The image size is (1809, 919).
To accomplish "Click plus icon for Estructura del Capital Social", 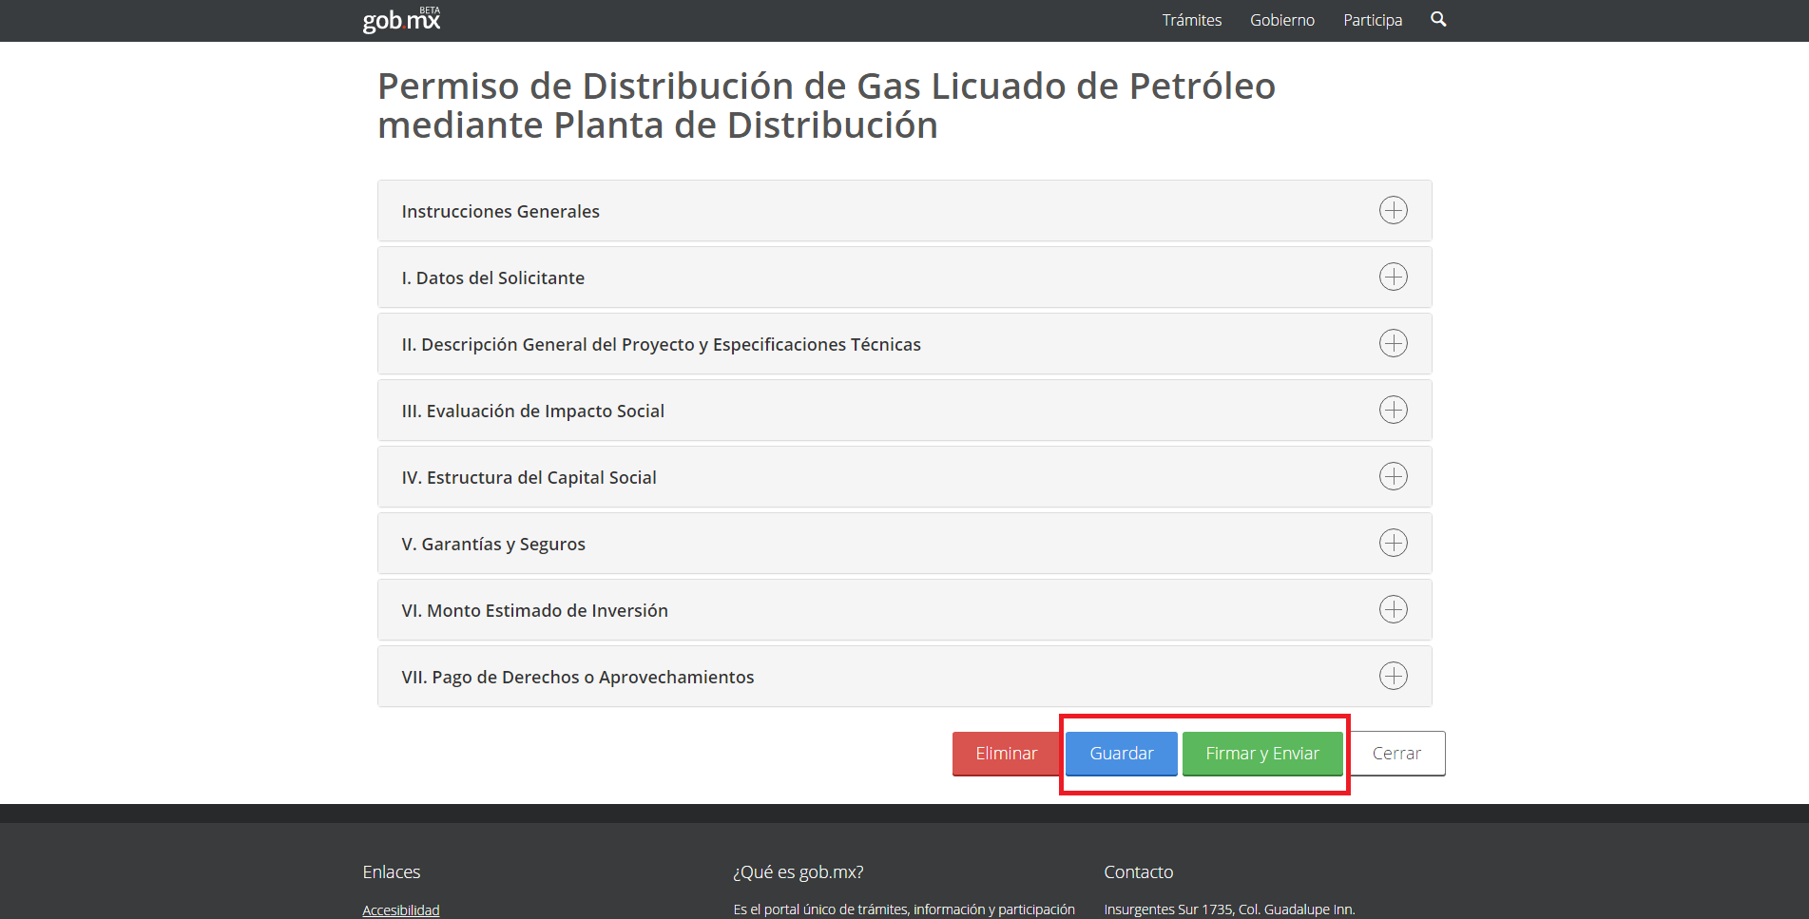I will 1393,476.
